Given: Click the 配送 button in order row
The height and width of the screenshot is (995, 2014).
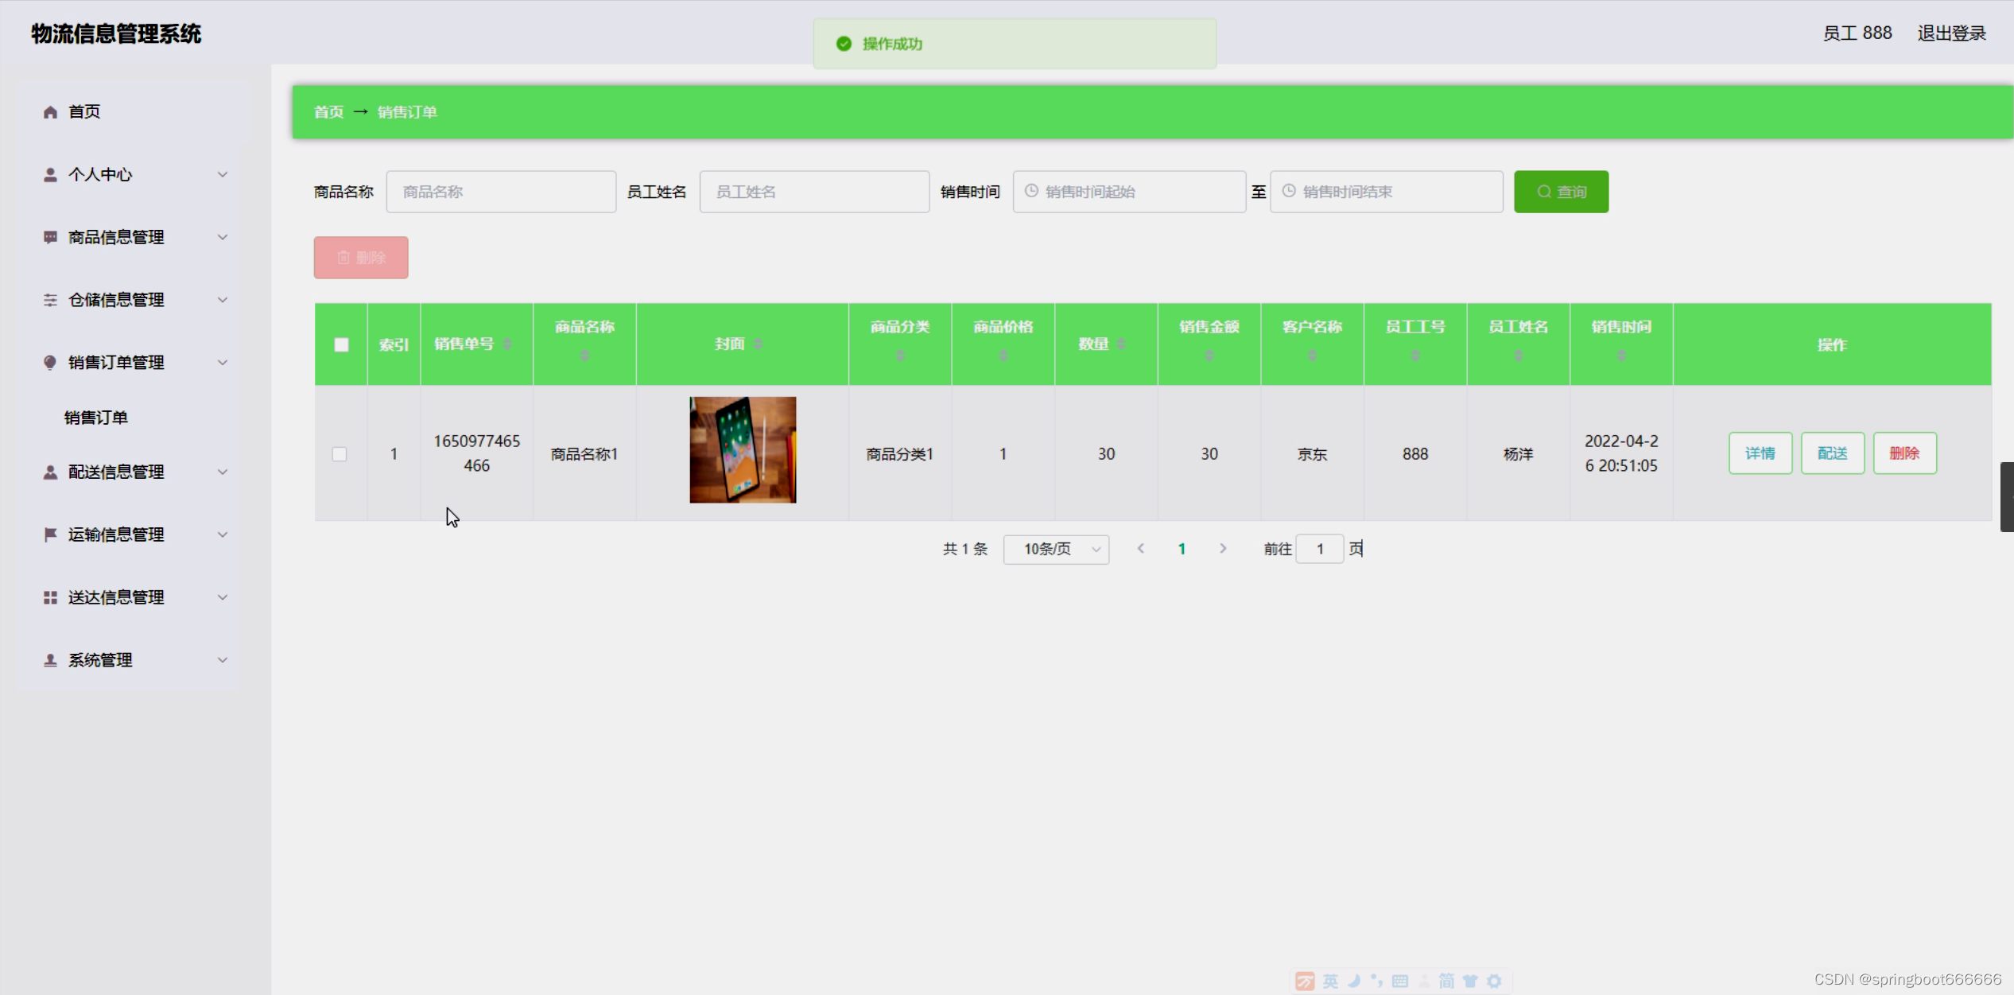Looking at the screenshot, I should tap(1832, 453).
